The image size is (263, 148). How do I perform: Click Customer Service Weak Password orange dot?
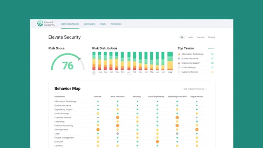pos(118,118)
